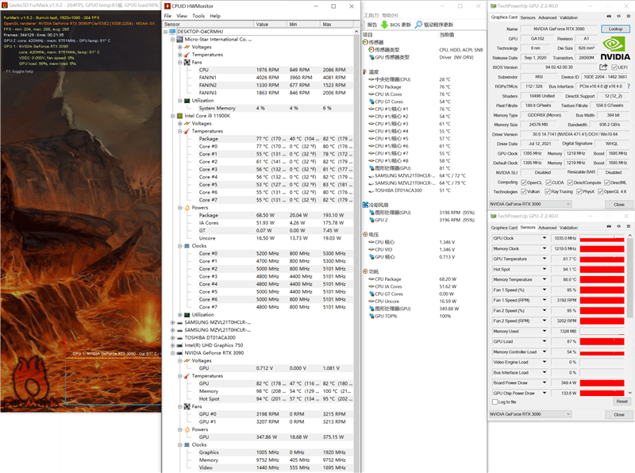This screenshot has width=635, height=473.
Task: Click the flame Powers icon under Intel Core i9
Action: pos(187,208)
